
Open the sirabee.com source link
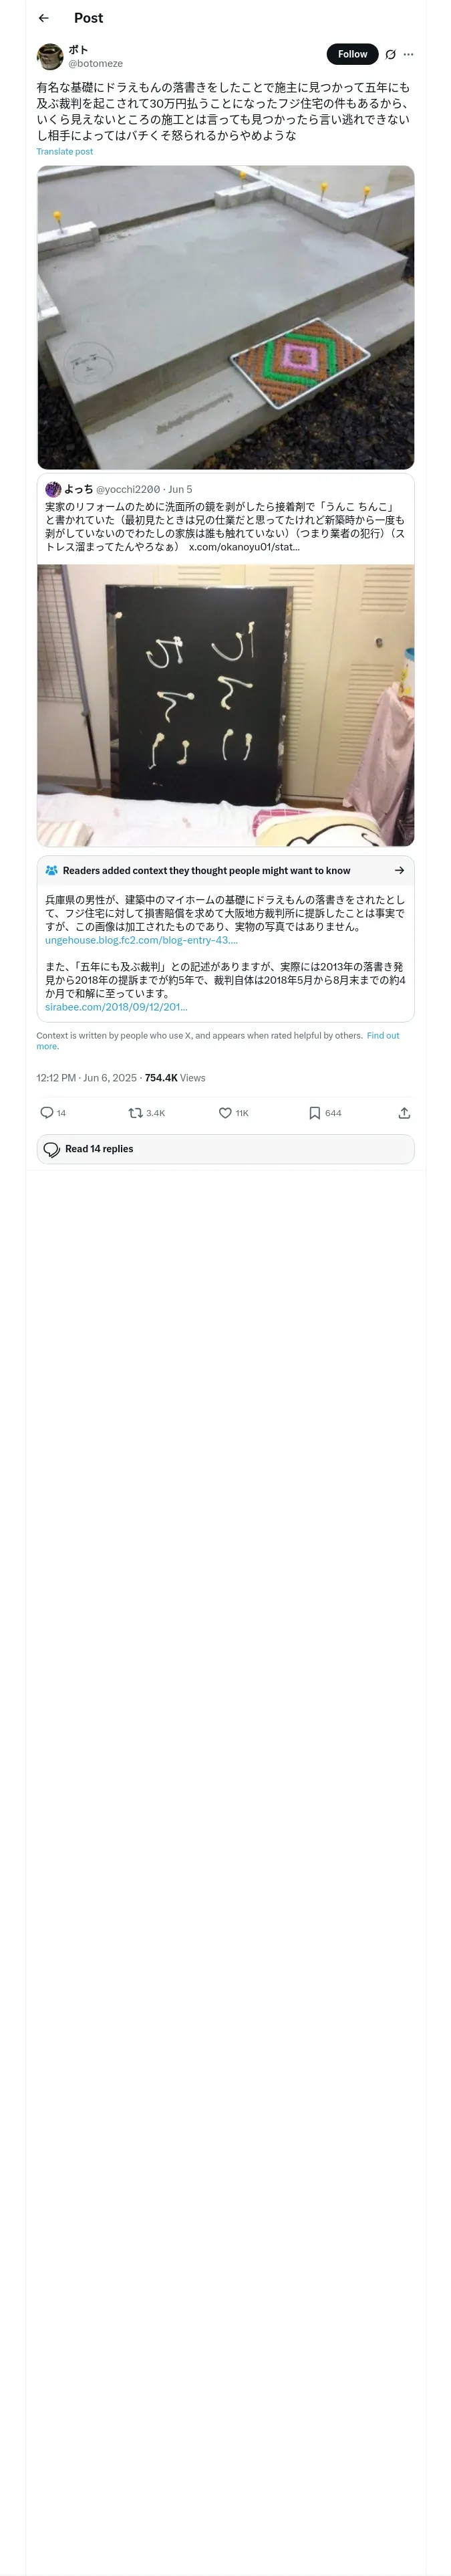[x=116, y=1007]
